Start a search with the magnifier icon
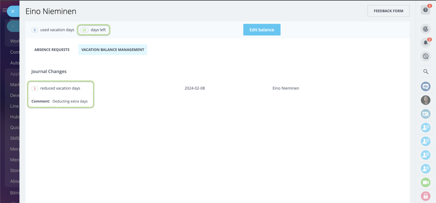The width and height of the screenshot is (436, 203). point(425,72)
